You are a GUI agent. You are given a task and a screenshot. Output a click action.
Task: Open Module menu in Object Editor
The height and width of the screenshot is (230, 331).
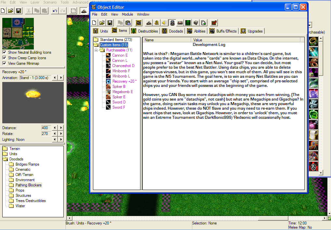point(127,14)
